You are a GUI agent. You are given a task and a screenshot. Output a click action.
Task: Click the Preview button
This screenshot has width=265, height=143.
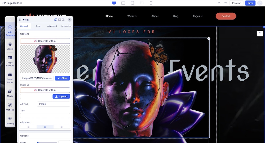click(236, 3)
